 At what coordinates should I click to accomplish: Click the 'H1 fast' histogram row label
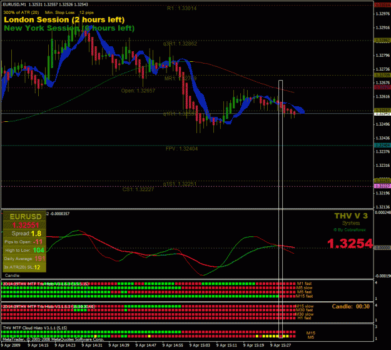[x=304, y=318]
